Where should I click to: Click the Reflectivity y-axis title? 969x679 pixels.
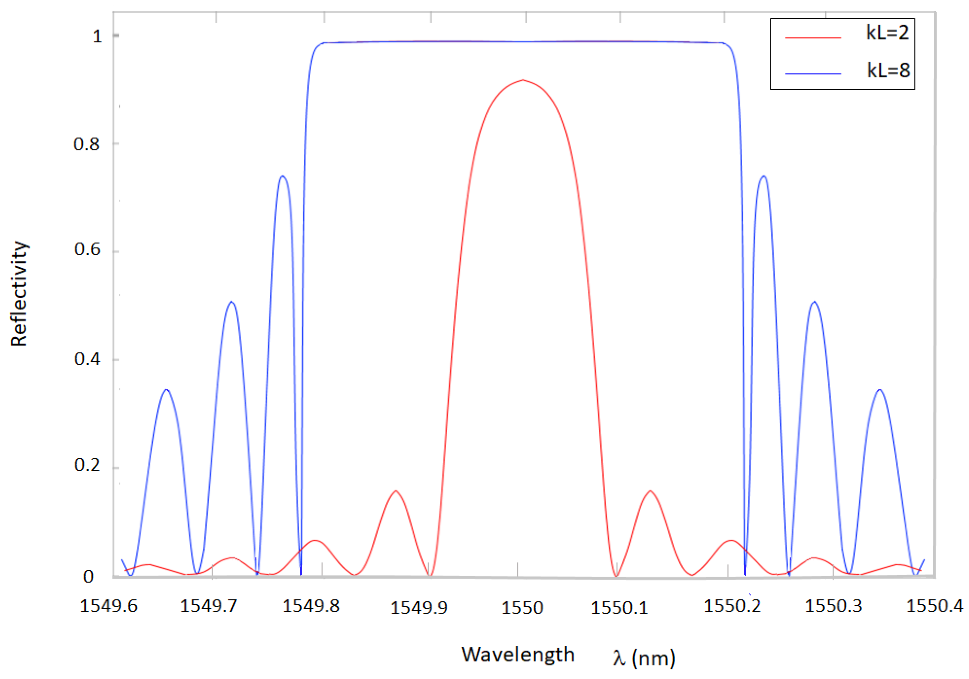click(19, 294)
